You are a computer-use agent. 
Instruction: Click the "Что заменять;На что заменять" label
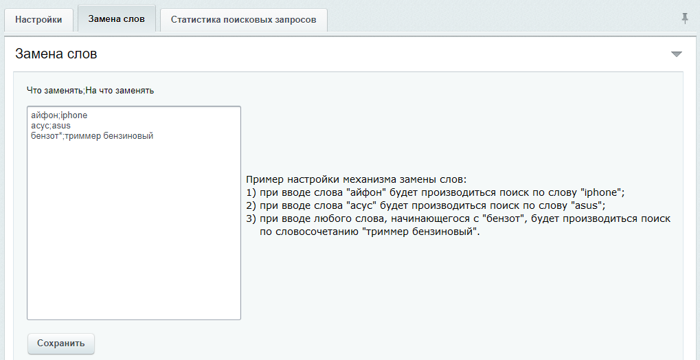click(x=90, y=90)
